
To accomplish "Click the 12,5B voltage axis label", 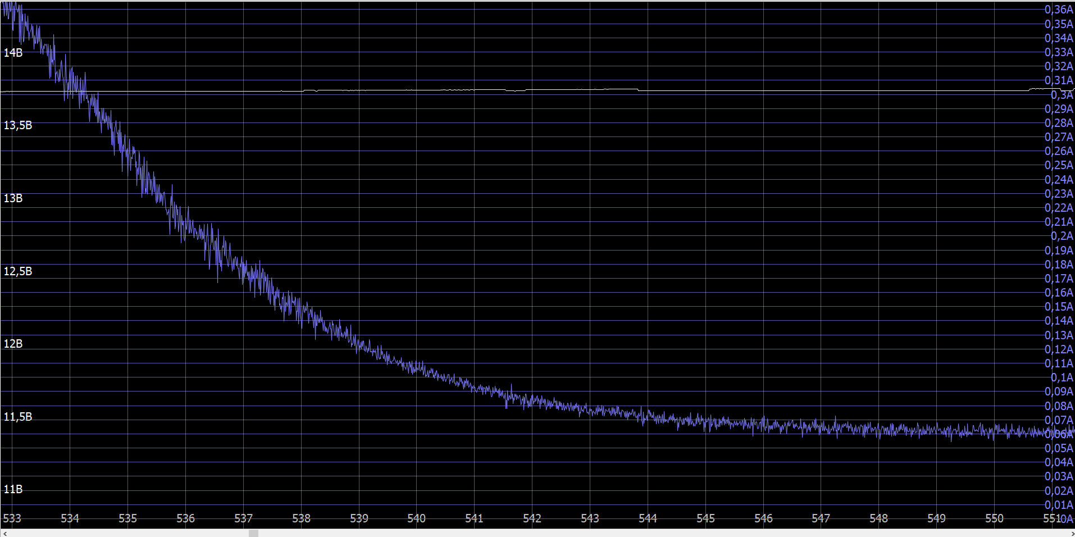I will coord(17,271).
